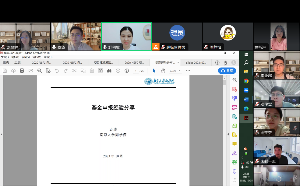The height and width of the screenshot is (186, 300).
Task: Activate the arrow selection tool
Action: click(x=154, y=71)
